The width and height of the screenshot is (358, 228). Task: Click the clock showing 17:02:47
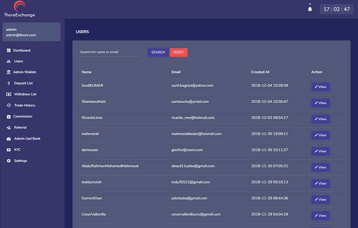coord(337,9)
